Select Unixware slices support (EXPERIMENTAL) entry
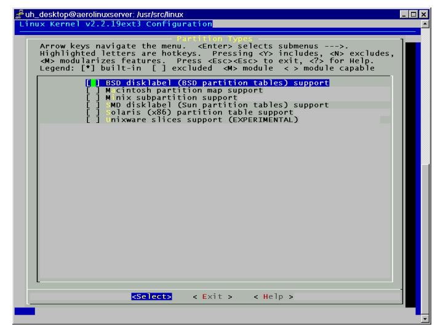 (202, 120)
